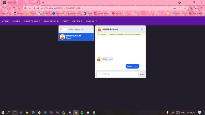The height and width of the screenshot is (115, 205).
Task: Select the 'Hello' message bubble
Action: [108, 59]
